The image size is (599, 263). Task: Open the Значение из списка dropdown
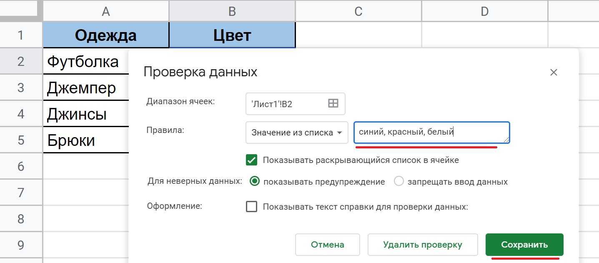coord(297,133)
